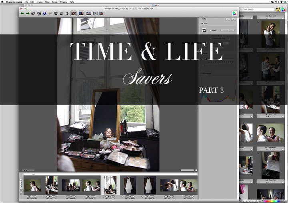Open the Window menu

point(63,2)
